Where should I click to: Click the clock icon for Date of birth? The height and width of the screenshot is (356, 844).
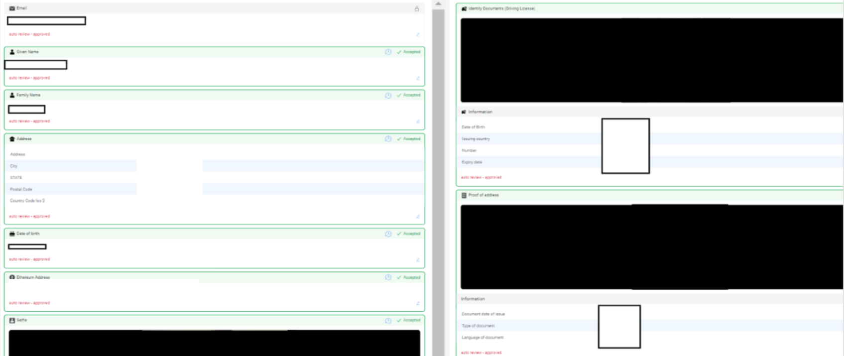388,234
